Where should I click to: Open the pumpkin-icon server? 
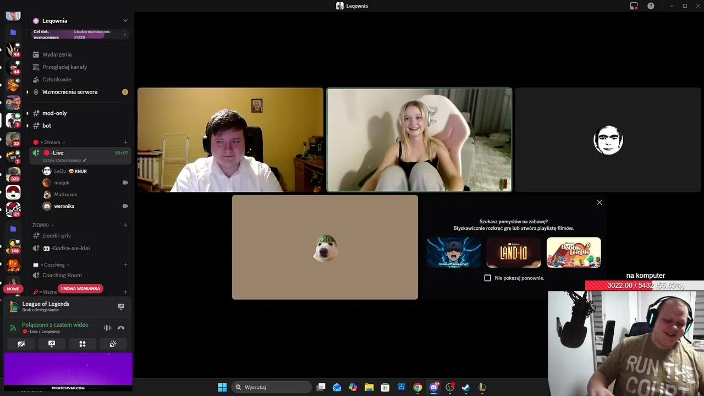coord(13,265)
